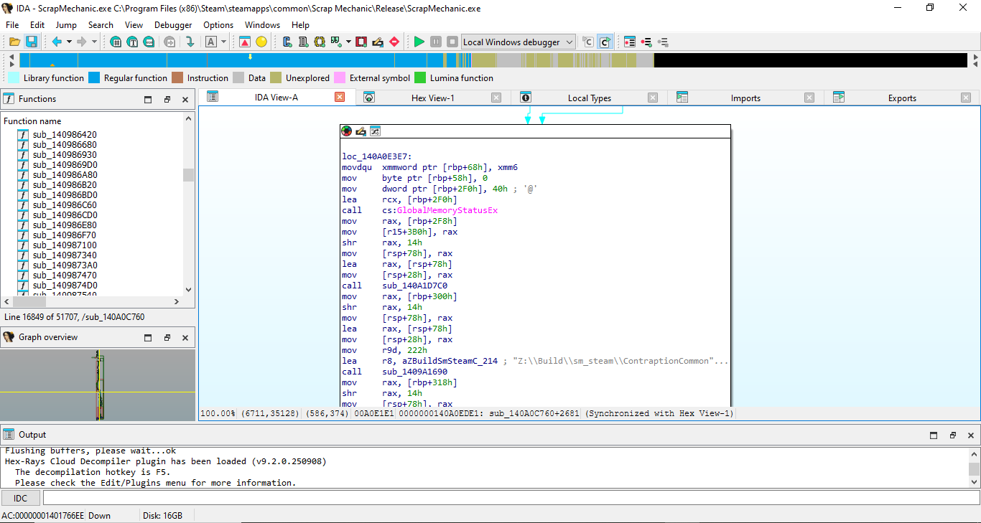Image resolution: width=981 pixels, height=523 pixels.
Task: Switch to the Hex View-1 tab
Action: click(433, 98)
